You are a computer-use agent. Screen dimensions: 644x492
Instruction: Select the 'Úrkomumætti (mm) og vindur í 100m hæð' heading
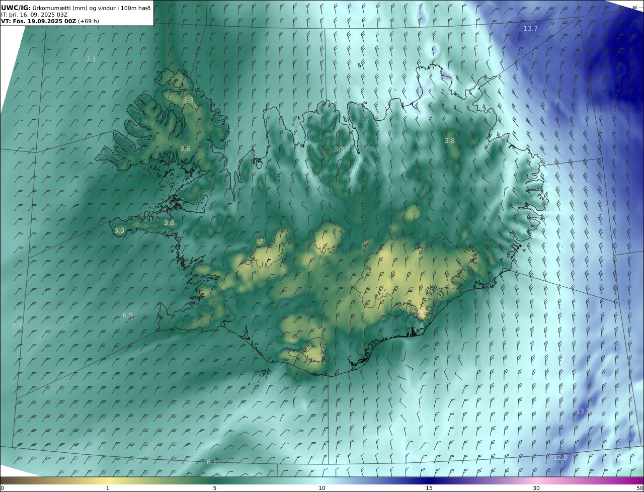pyautogui.click(x=92, y=8)
